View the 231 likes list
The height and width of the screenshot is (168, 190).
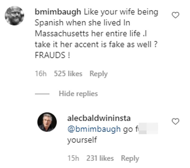pos(100,158)
